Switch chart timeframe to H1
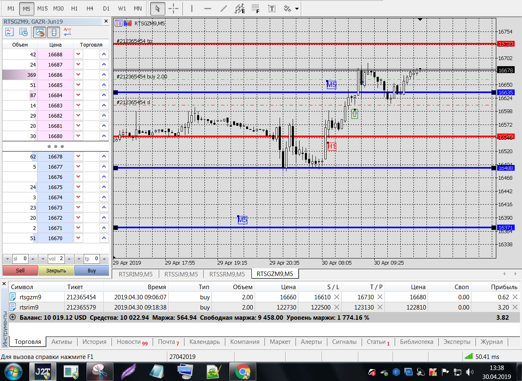Screen dimensions: 522x381 [74, 8]
